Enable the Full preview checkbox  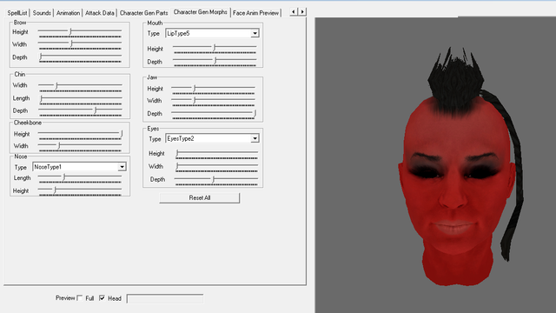click(80, 298)
